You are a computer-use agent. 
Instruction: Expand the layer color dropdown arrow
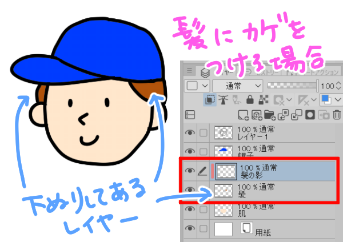pos(337,100)
